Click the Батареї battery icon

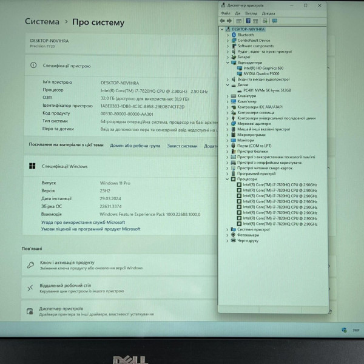[x=234, y=57]
